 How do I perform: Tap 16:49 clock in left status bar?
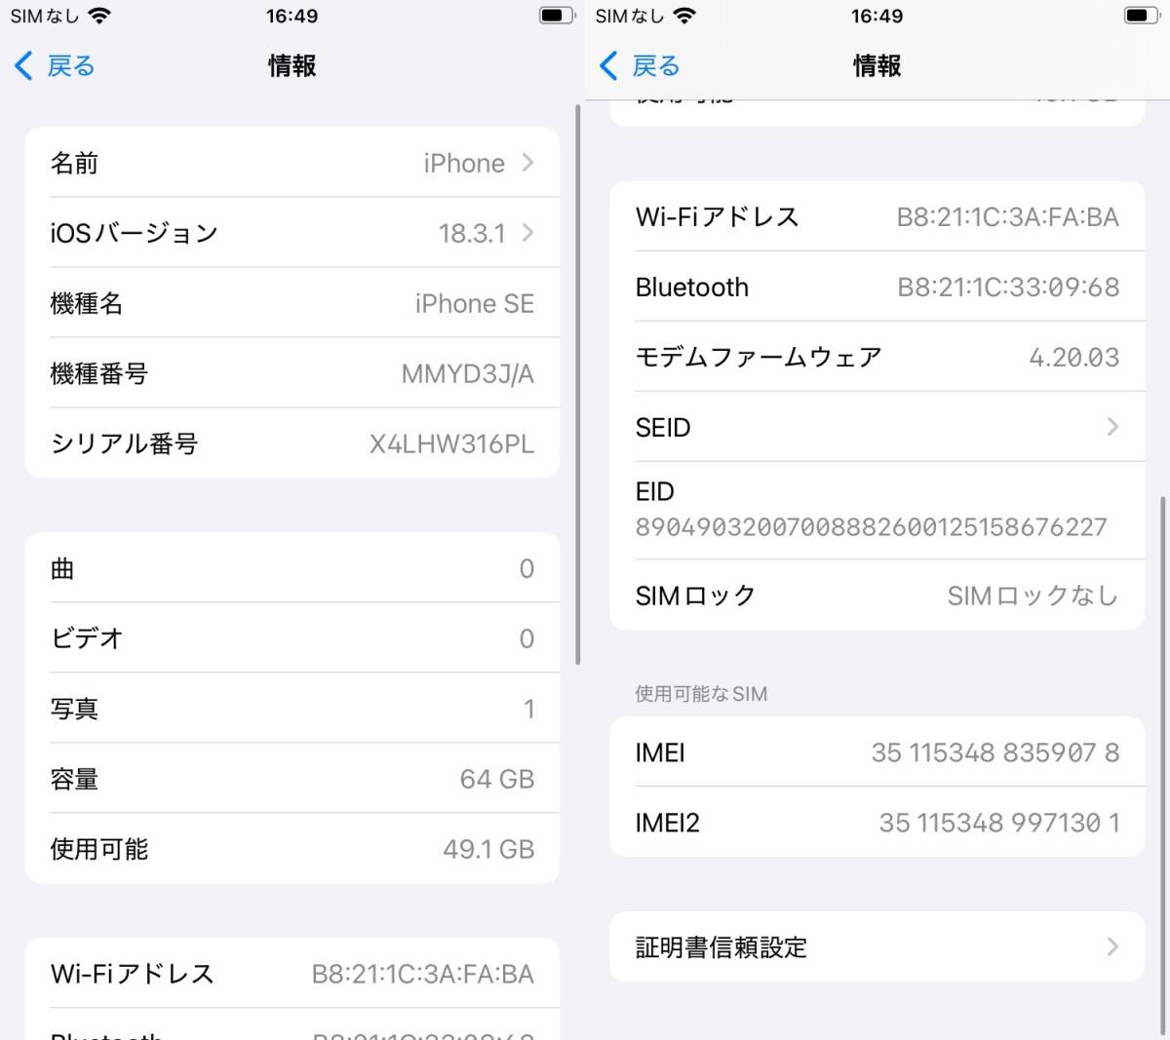point(292,16)
